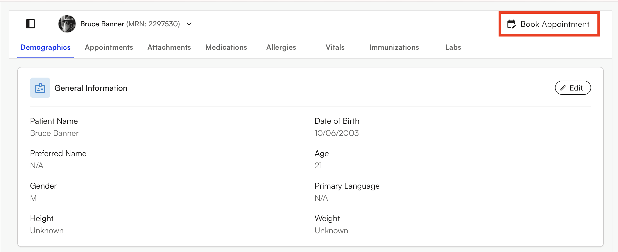Screen dimensions: 618x252
Task: Click the Patient Name value Bruce Banner
Action: 54,133
